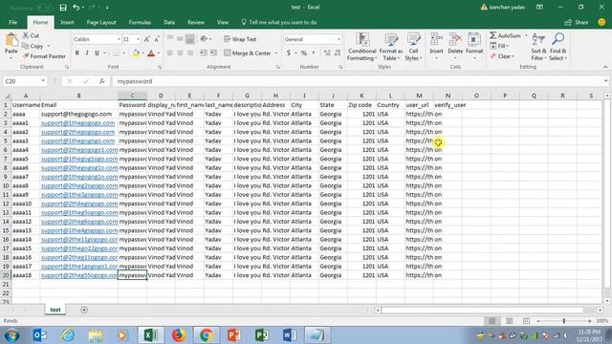The image size is (612, 344).
Task: Click the Save icon in the quick access toolbar
Action: [x=63, y=8]
